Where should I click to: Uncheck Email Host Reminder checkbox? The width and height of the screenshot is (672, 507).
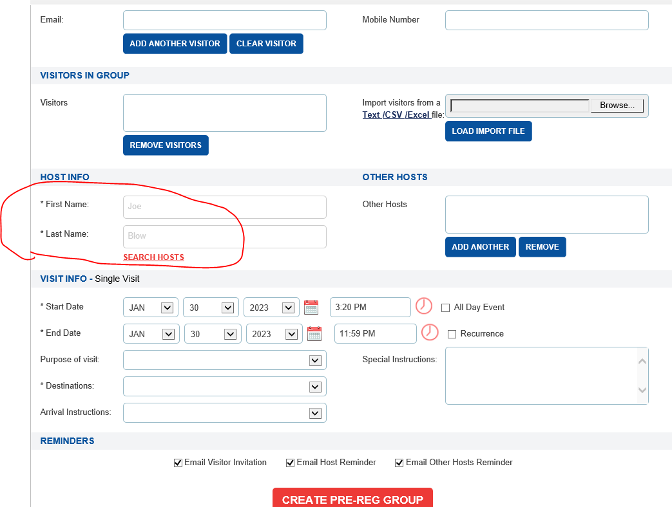[290, 463]
